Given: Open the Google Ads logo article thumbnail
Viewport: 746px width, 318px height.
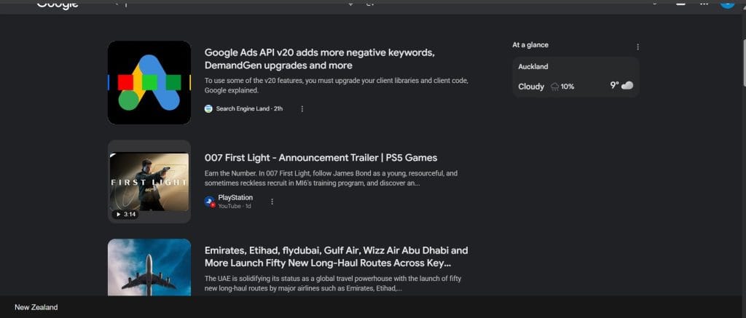Looking at the screenshot, I should [x=149, y=83].
